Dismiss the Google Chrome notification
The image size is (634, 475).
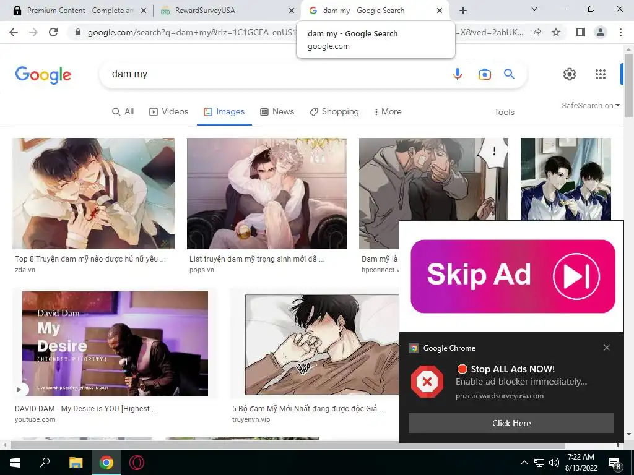[x=607, y=348]
